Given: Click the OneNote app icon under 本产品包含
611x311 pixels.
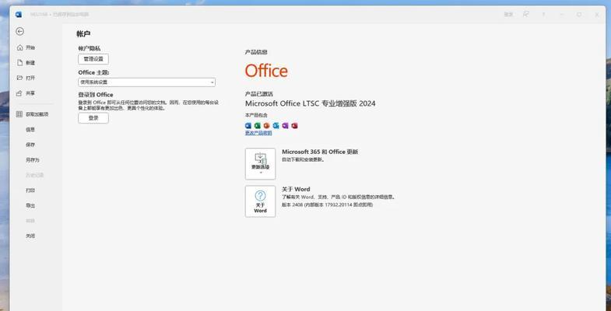Looking at the screenshot, I should (285, 126).
